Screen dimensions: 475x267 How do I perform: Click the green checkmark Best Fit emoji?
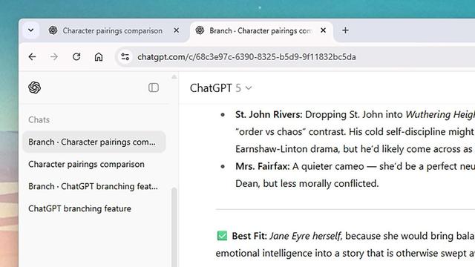point(222,236)
